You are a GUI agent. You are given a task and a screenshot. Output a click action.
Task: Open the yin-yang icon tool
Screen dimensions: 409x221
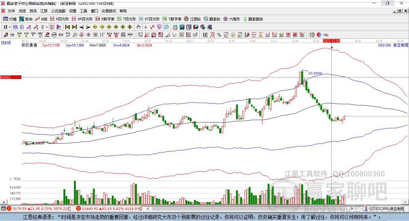point(319,35)
